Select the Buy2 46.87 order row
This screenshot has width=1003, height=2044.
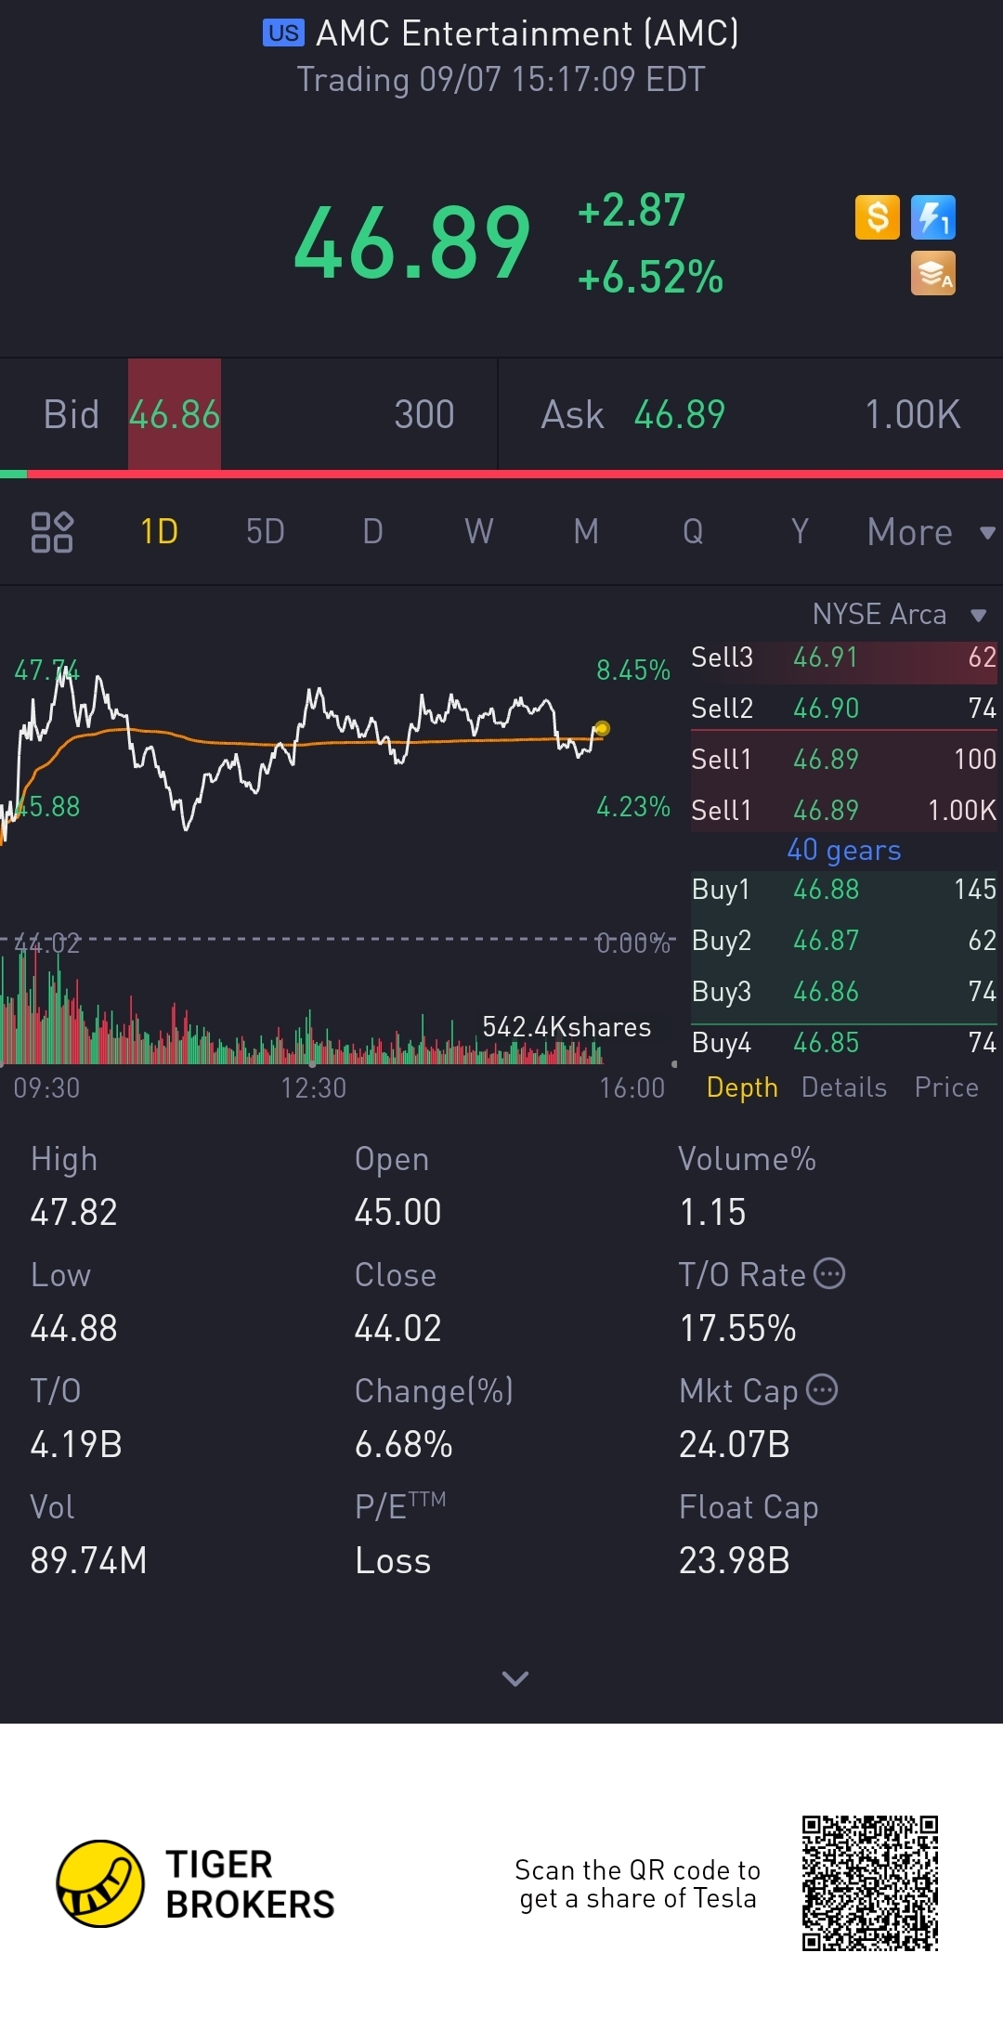(x=843, y=940)
